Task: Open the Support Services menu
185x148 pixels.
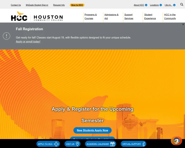Action: tap(129, 17)
